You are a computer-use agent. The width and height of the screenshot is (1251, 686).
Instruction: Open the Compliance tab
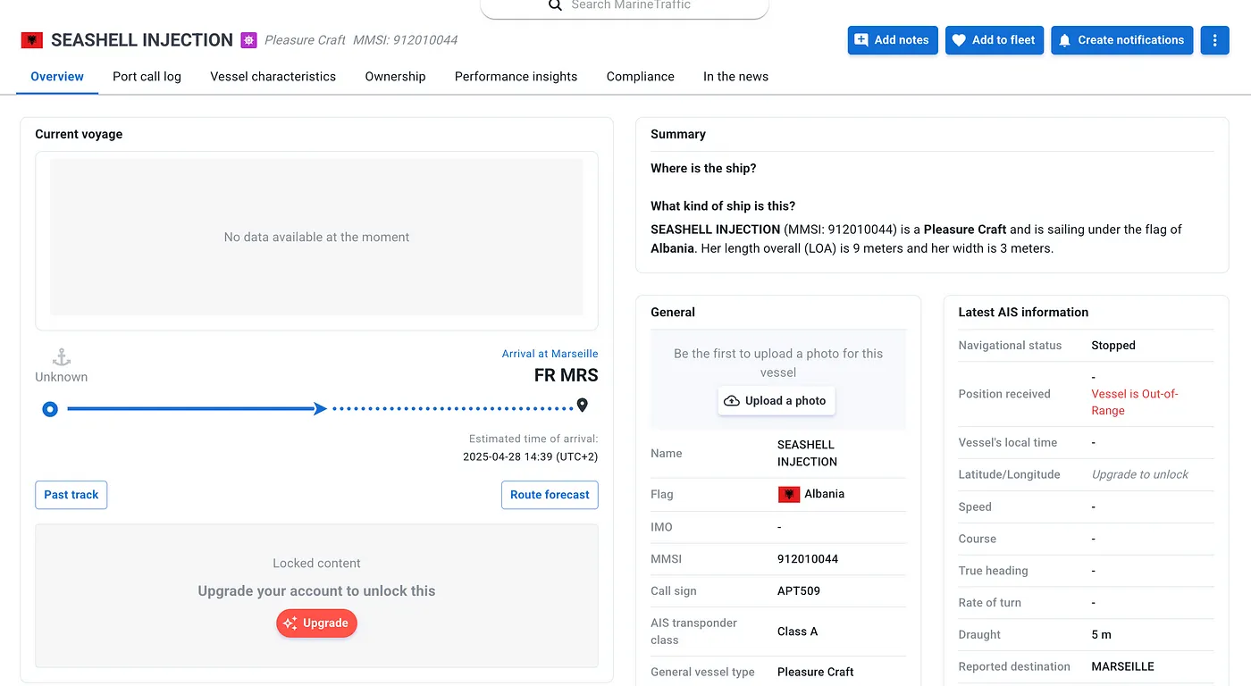pyautogui.click(x=640, y=77)
